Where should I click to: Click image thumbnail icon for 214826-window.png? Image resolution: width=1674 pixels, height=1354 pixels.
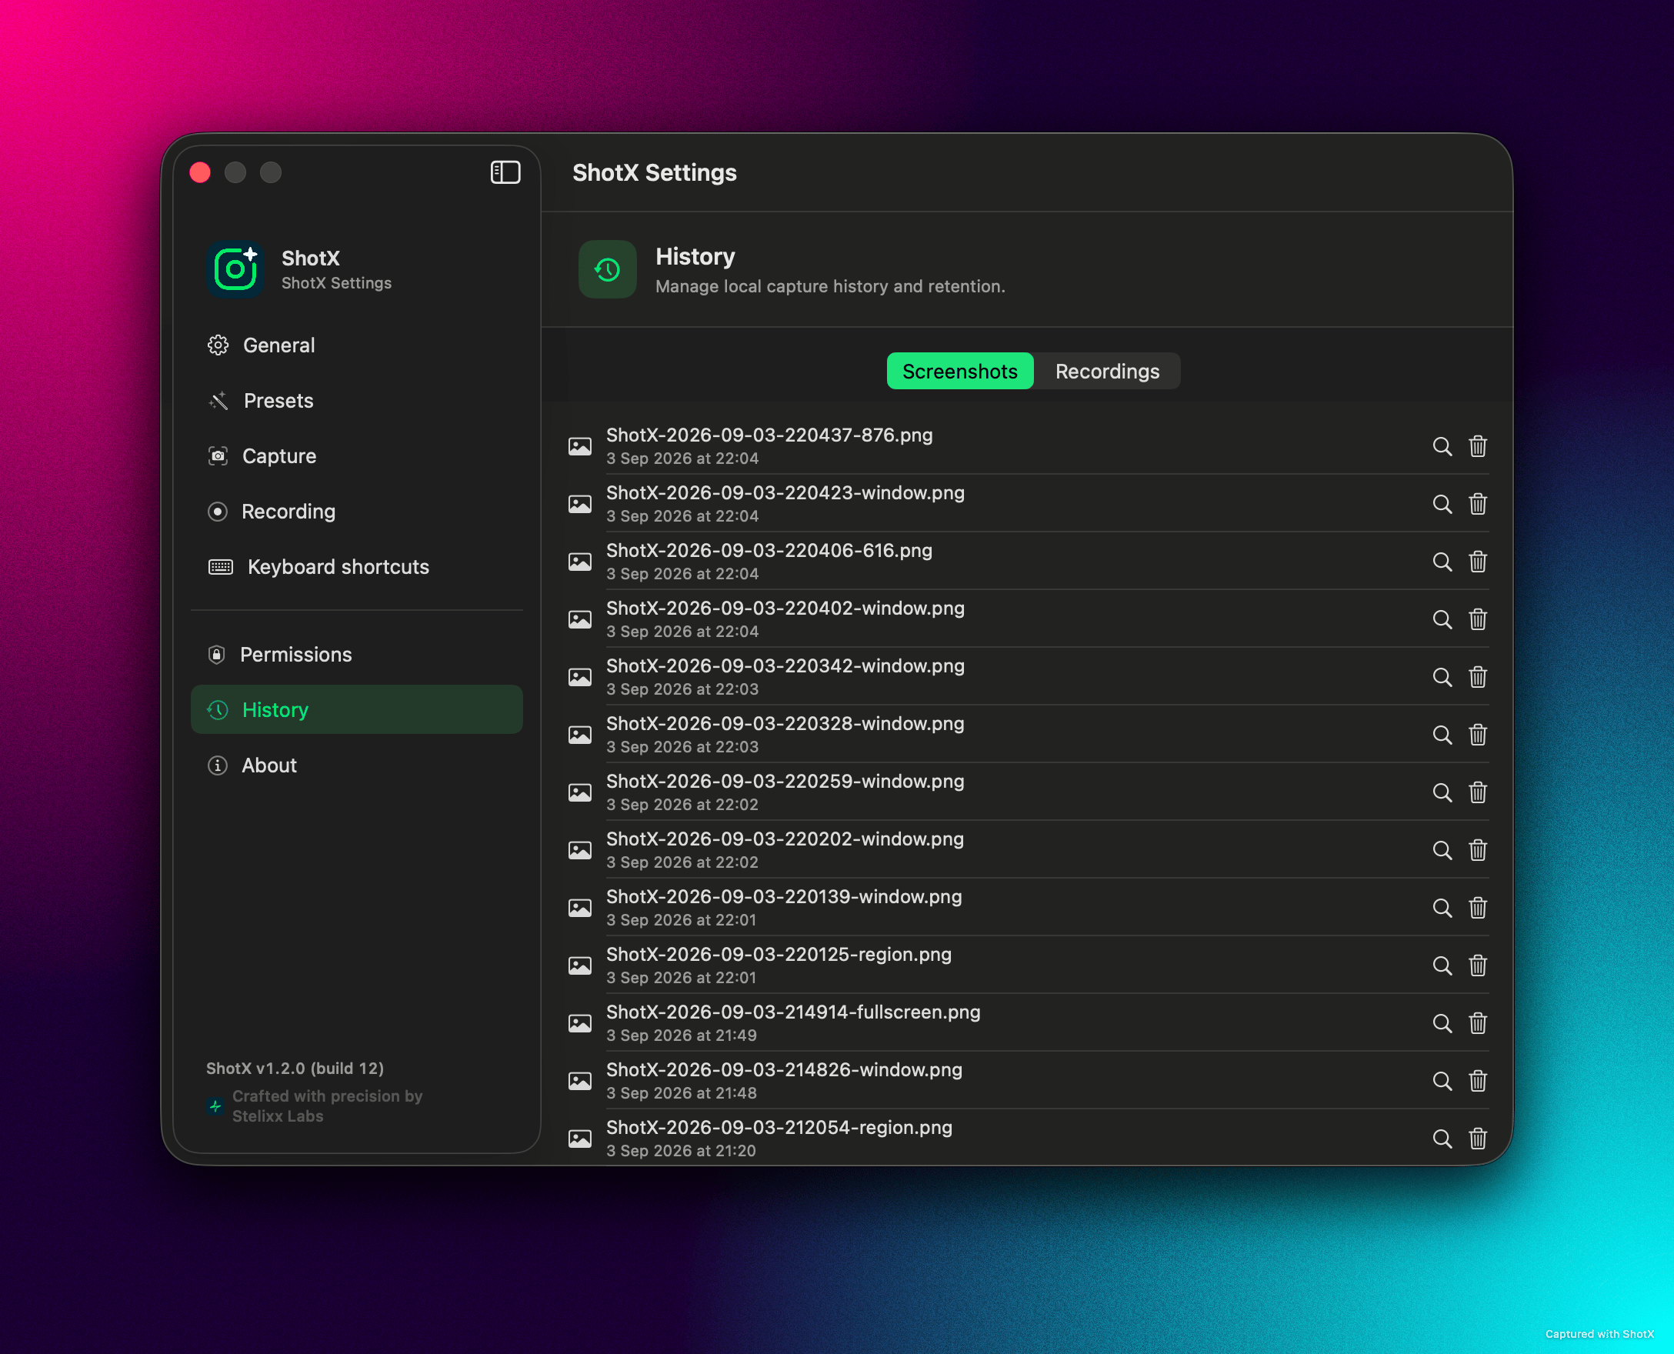[x=579, y=1081]
